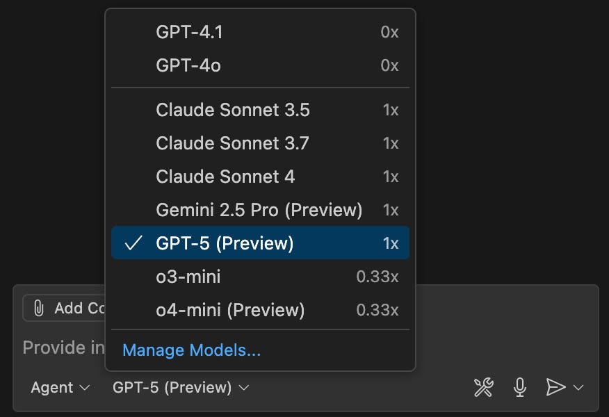Image resolution: width=609 pixels, height=417 pixels.
Task: Expand the send options chevron
Action: tap(577, 388)
